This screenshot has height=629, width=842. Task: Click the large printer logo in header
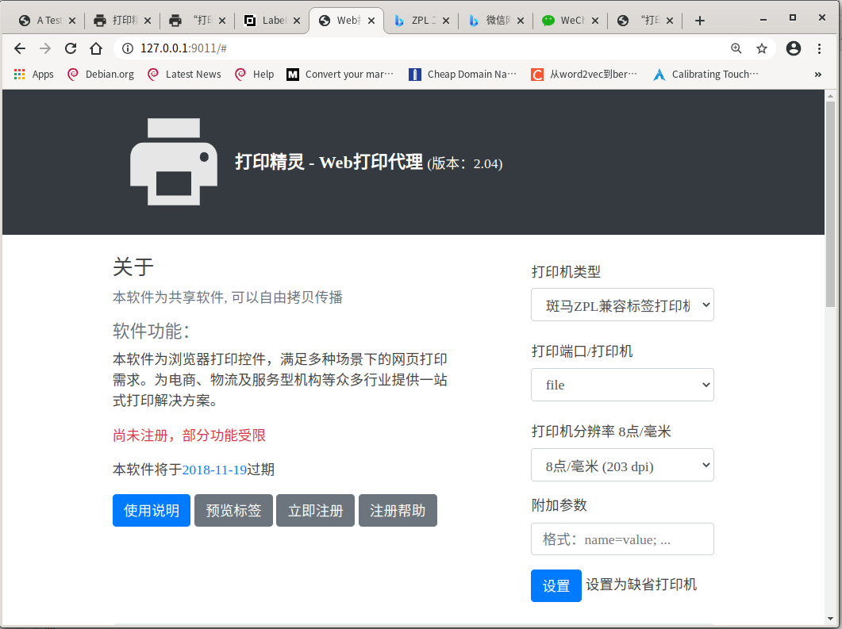coord(174,162)
